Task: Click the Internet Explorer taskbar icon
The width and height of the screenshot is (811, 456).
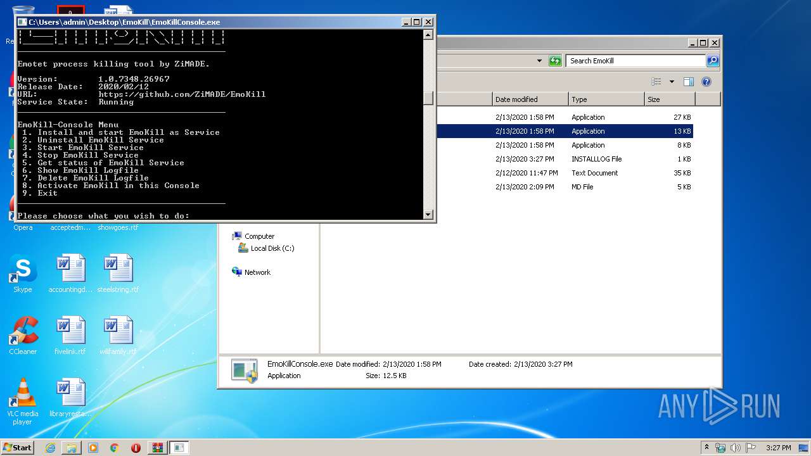Action: [50, 448]
